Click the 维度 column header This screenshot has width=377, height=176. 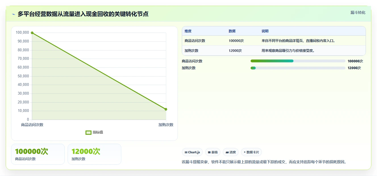tap(188, 31)
